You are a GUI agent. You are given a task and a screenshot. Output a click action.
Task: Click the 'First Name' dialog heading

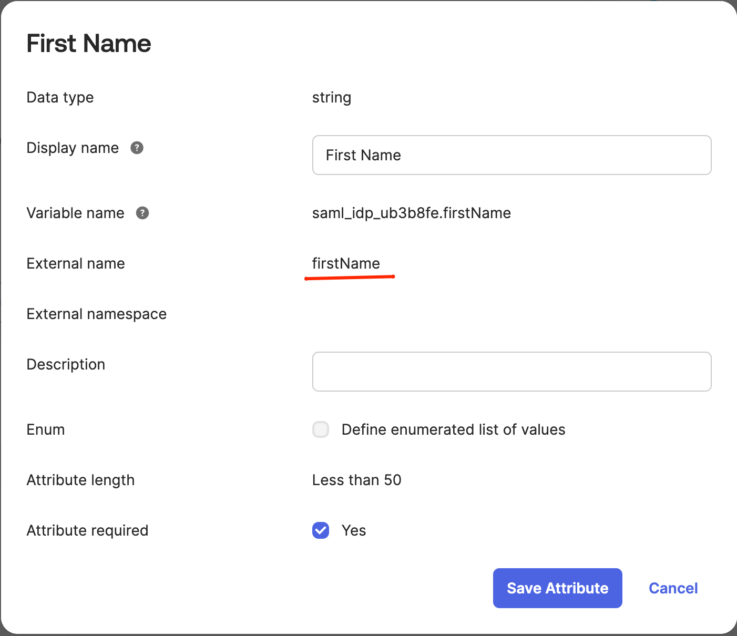(x=89, y=43)
